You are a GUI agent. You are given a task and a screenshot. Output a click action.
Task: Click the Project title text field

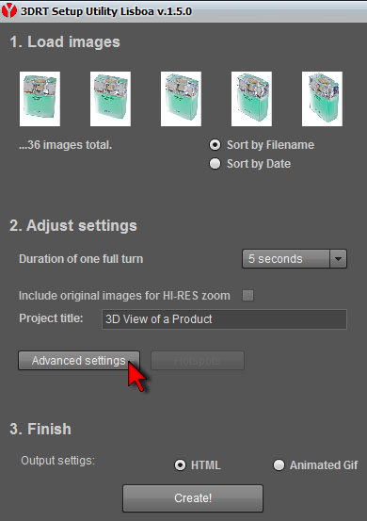point(224,319)
